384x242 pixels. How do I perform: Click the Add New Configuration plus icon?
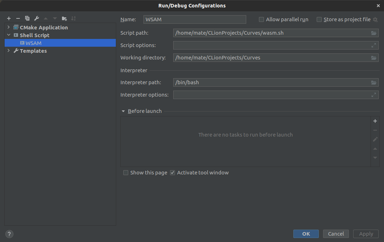(x=9, y=18)
